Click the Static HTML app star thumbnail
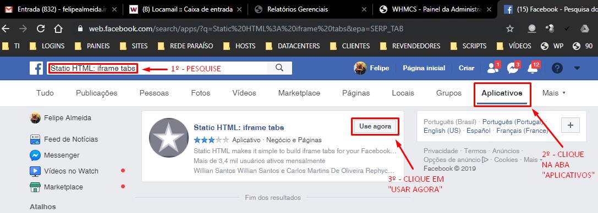The image size is (598, 213). [x=168, y=138]
